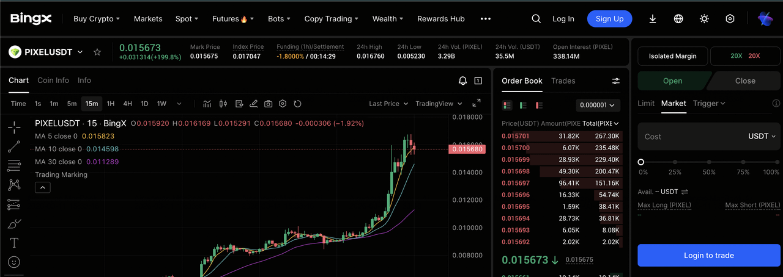Open the Isolated Margin mode button
The image size is (783, 277).
point(673,56)
